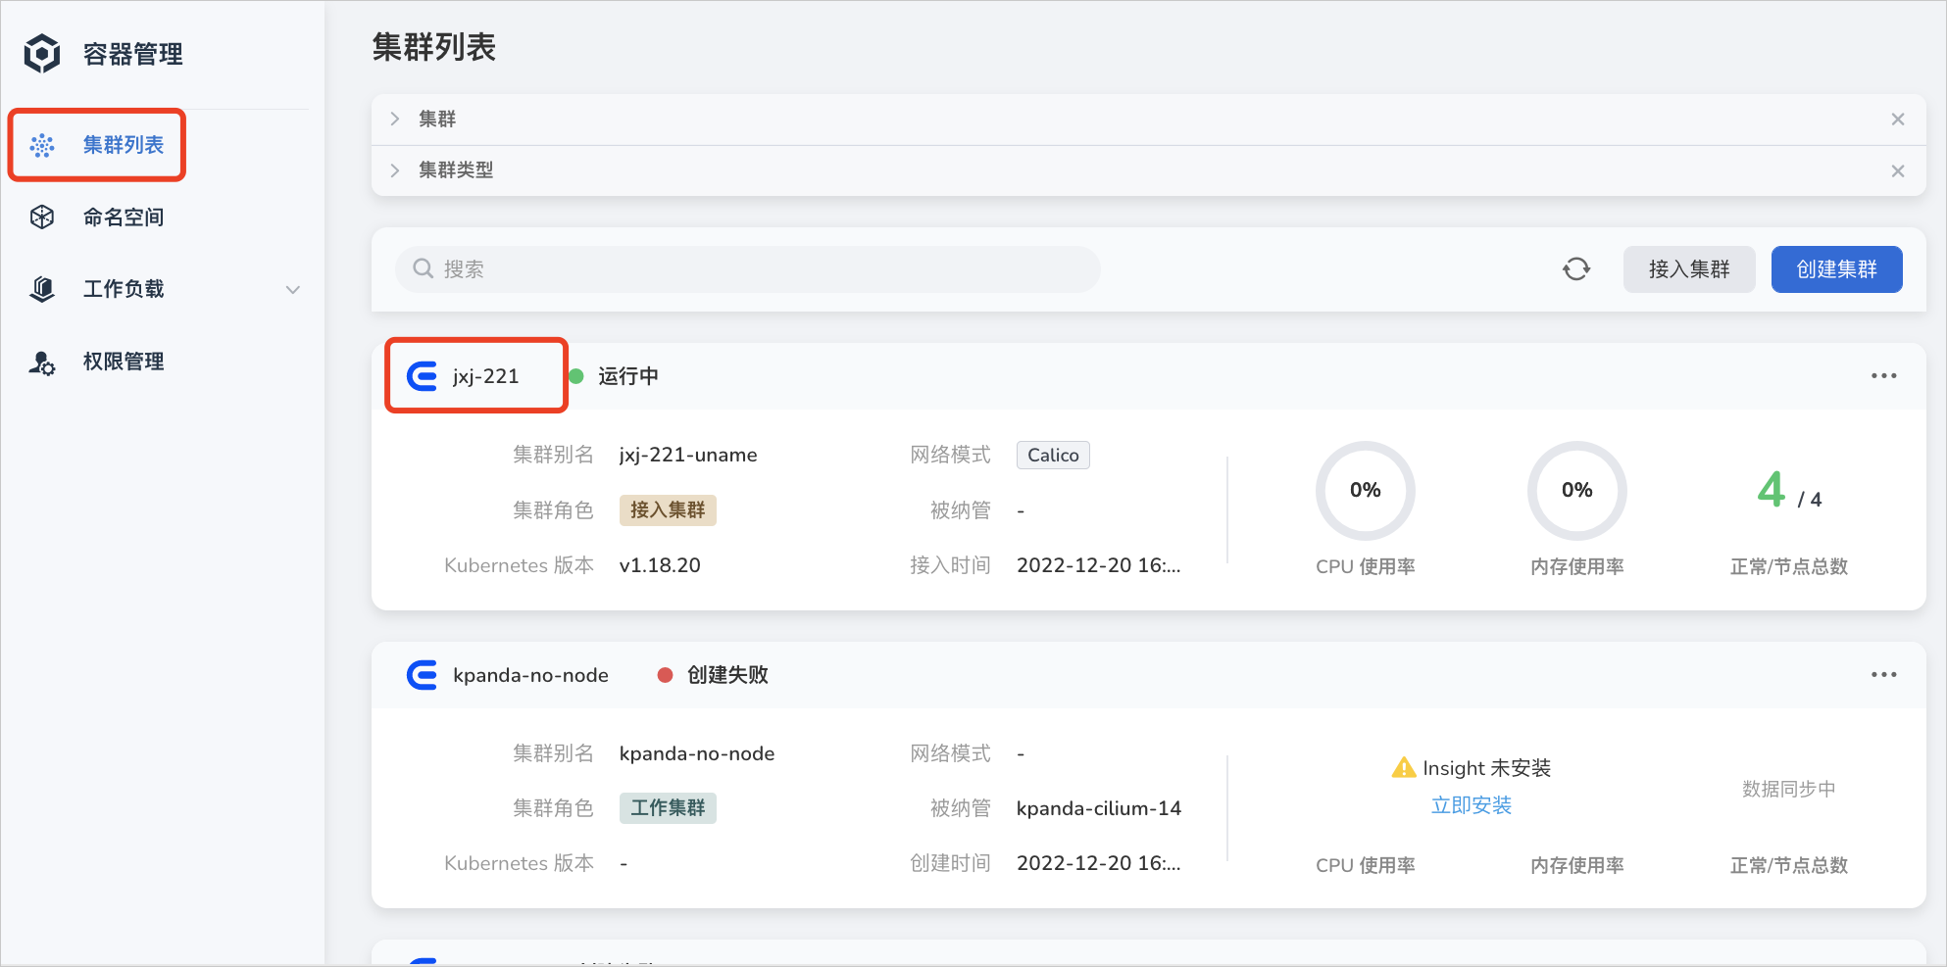This screenshot has width=1947, height=967.
Task: Open cluster jxj-221
Action: pyautogui.click(x=485, y=376)
